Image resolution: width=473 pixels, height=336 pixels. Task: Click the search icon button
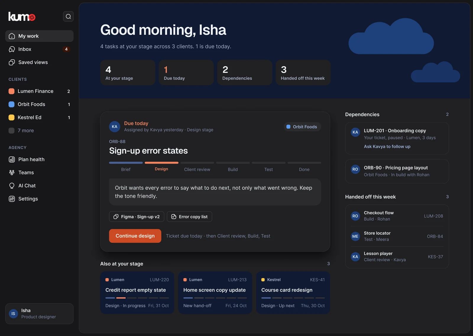coord(68,17)
